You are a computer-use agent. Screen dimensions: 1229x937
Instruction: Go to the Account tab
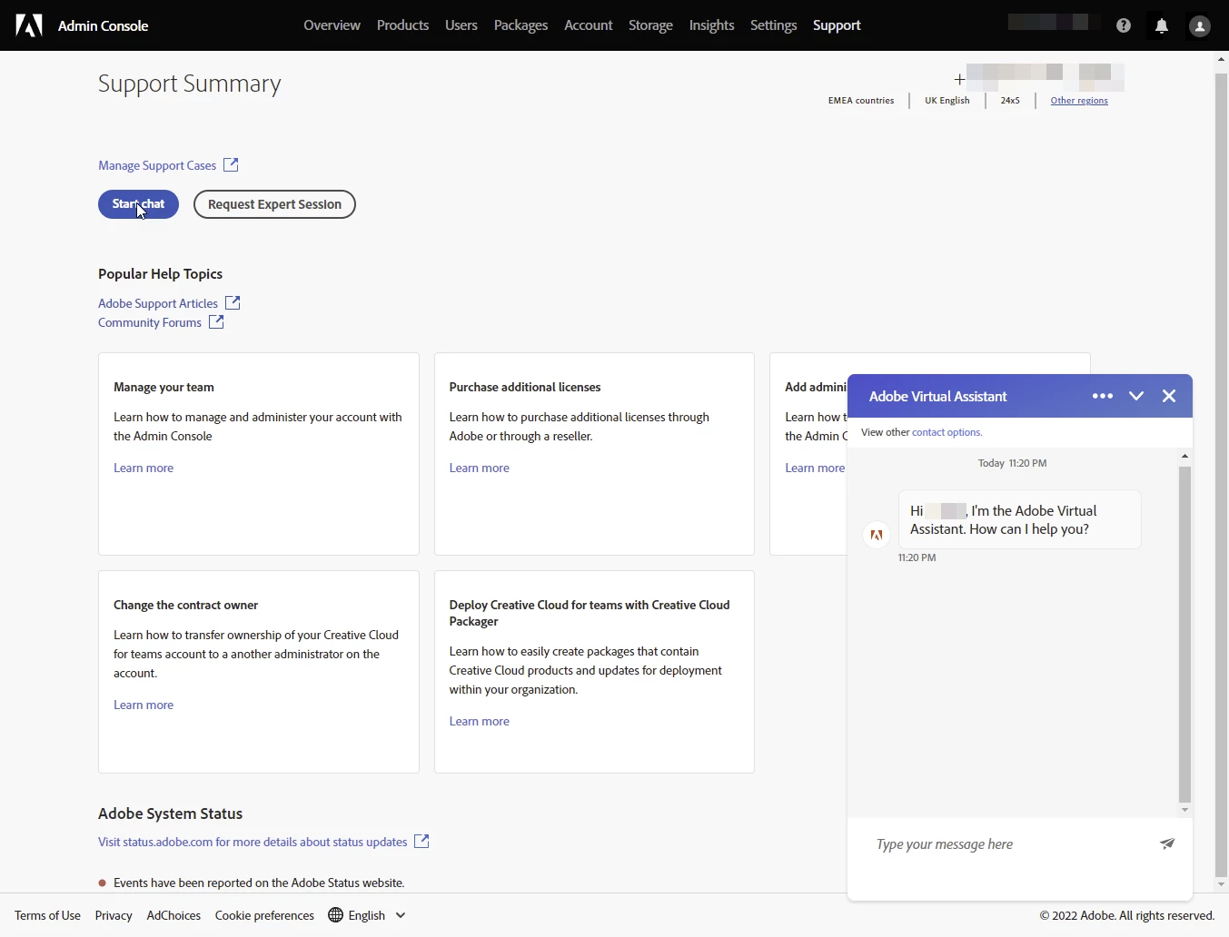point(588,25)
